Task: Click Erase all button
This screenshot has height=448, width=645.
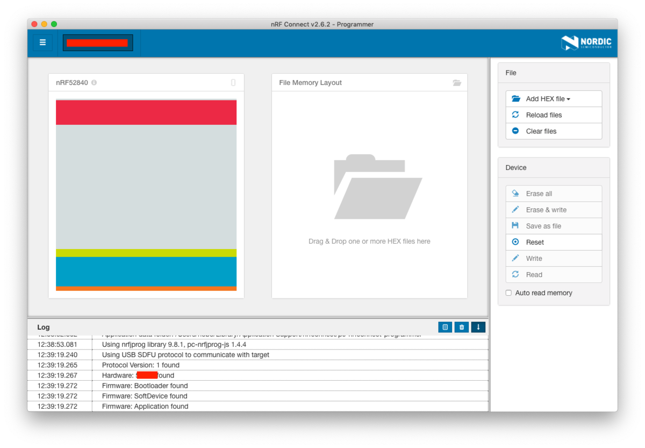Action: 554,194
